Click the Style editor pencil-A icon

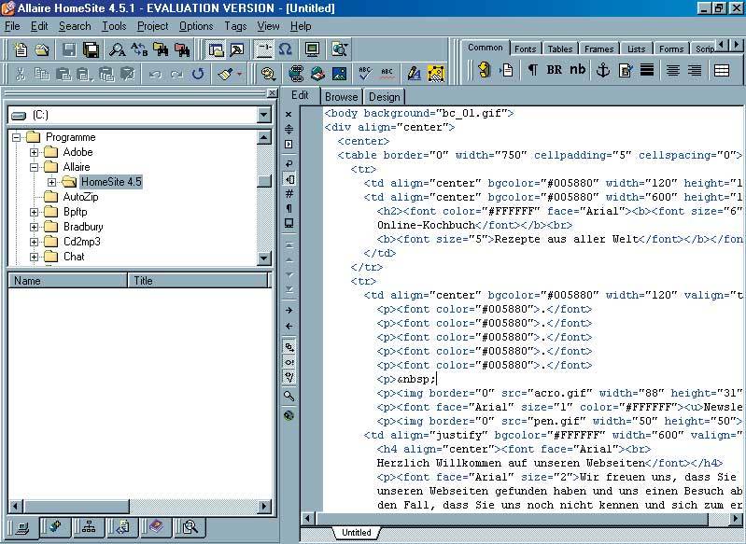(x=414, y=74)
